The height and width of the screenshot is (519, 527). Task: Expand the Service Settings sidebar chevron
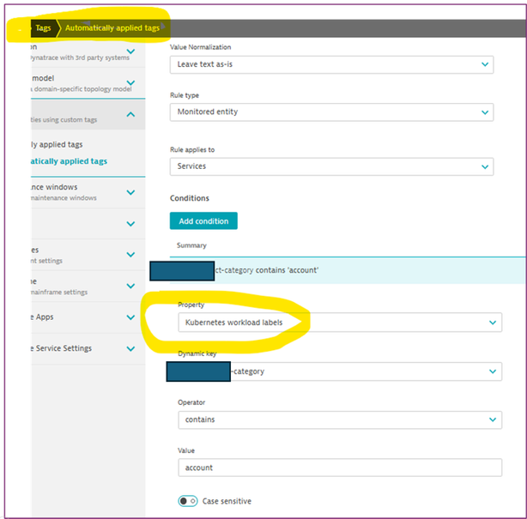[x=130, y=348]
